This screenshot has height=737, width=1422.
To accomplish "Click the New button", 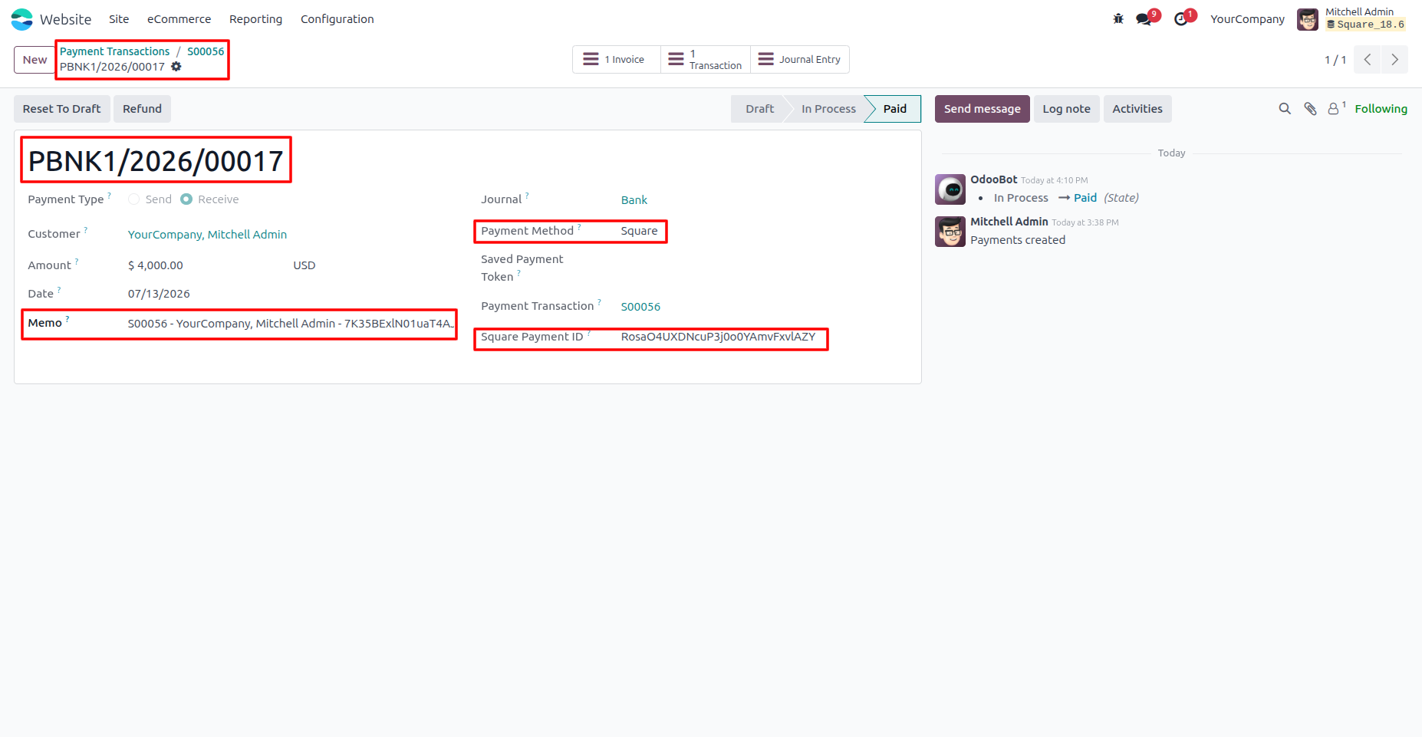I will click(35, 60).
